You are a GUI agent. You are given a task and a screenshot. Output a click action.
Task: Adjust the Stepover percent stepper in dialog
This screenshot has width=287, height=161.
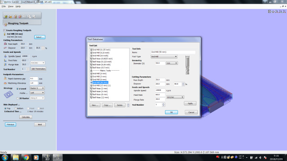pyautogui.click(x=183, y=84)
